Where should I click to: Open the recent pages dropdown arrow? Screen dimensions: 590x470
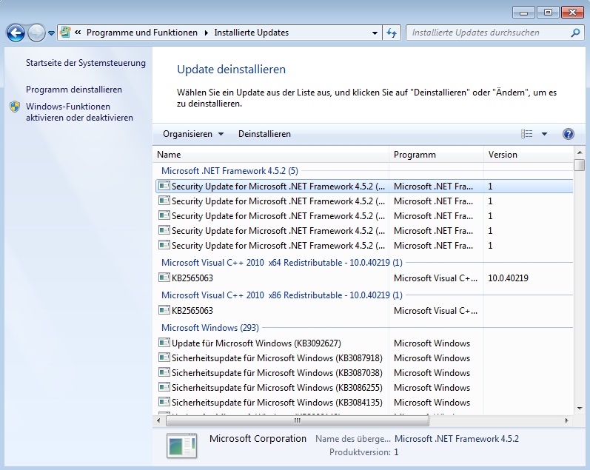51,33
